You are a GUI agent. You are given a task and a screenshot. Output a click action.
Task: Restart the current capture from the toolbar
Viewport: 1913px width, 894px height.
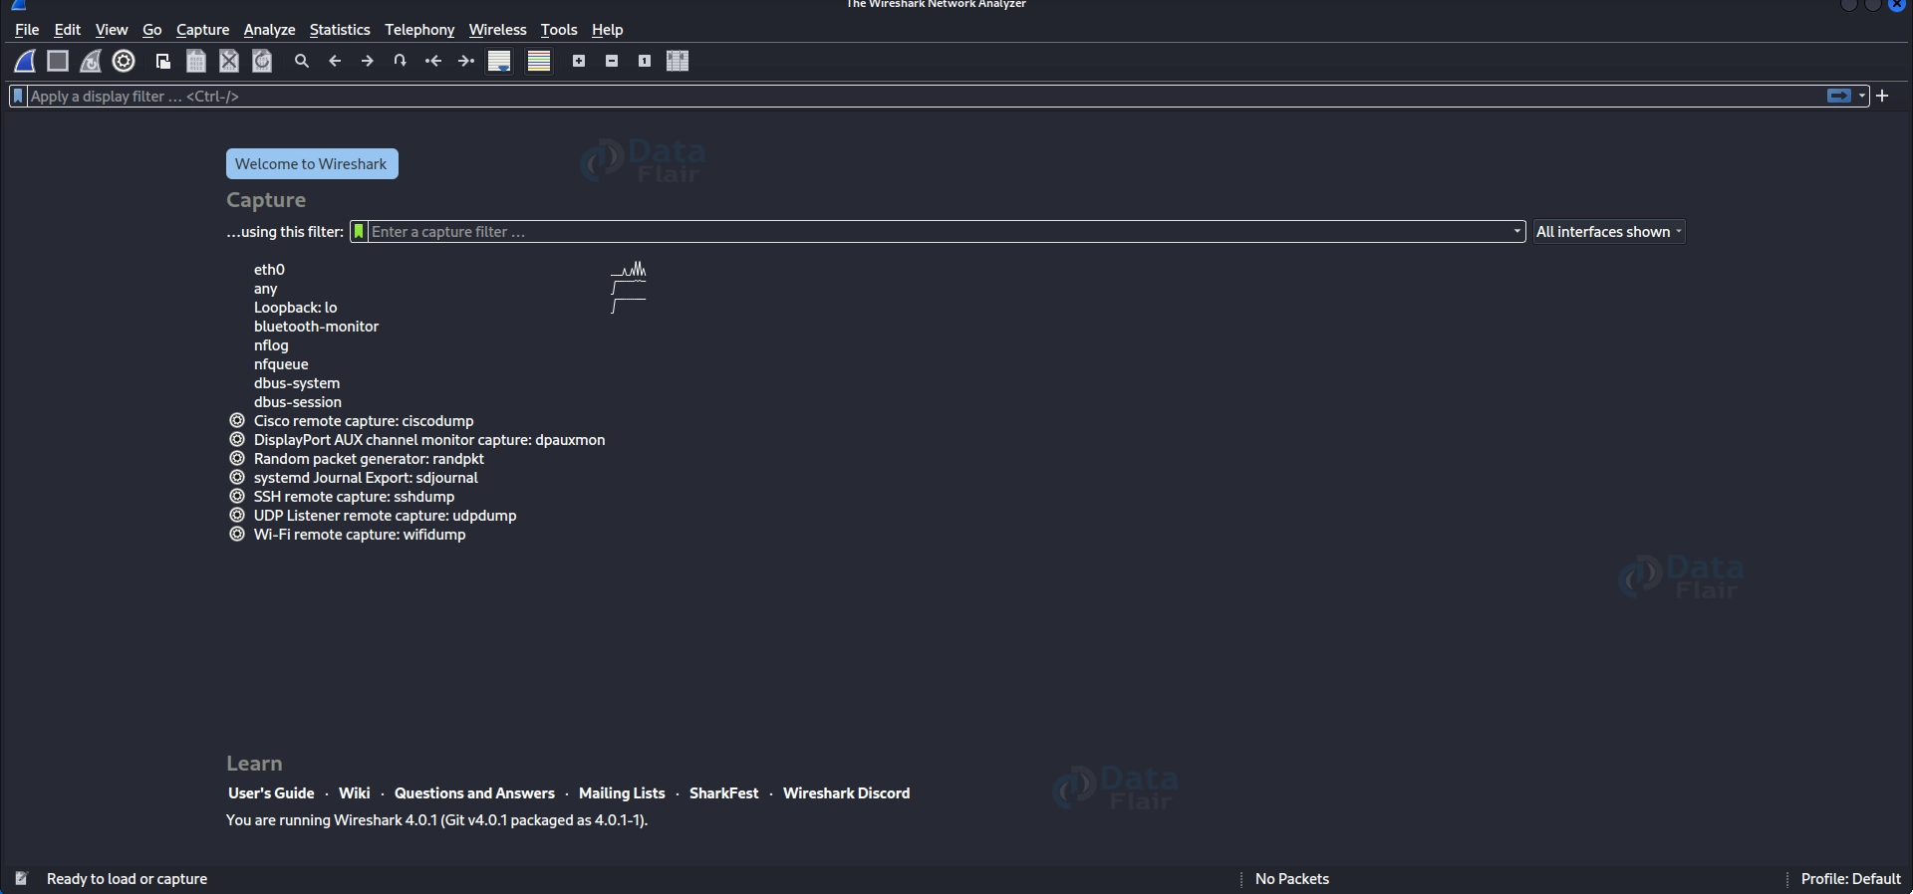tap(91, 62)
